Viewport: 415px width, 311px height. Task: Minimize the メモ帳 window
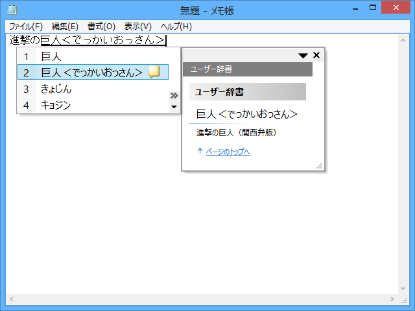pos(355,8)
